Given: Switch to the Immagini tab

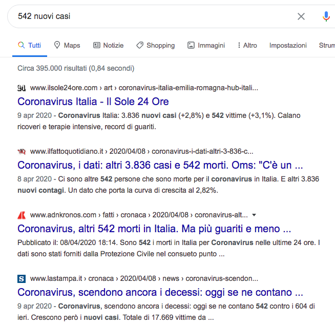Looking at the screenshot, I should 206,45.
